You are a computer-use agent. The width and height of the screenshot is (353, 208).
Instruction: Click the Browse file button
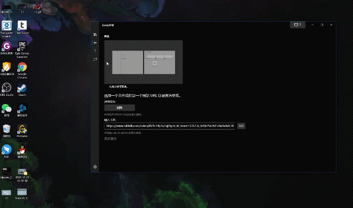[120, 108]
